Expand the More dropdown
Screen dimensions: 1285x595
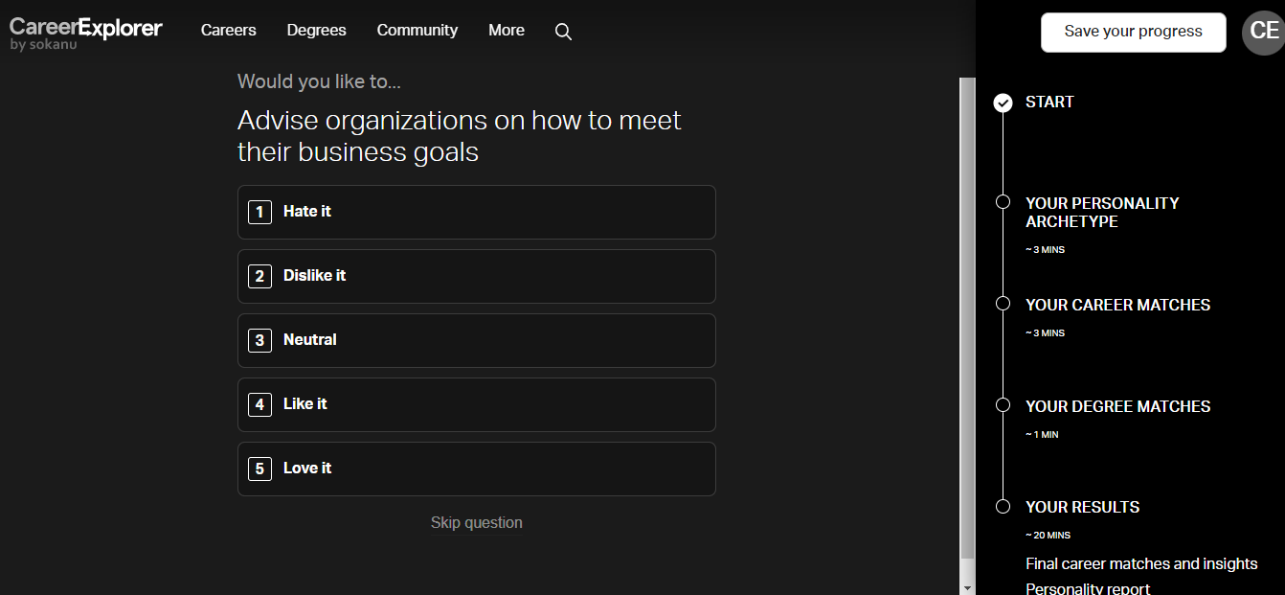(506, 31)
